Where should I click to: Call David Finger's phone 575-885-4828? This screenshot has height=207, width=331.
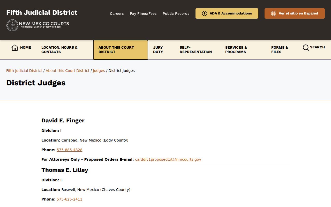[70, 150]
